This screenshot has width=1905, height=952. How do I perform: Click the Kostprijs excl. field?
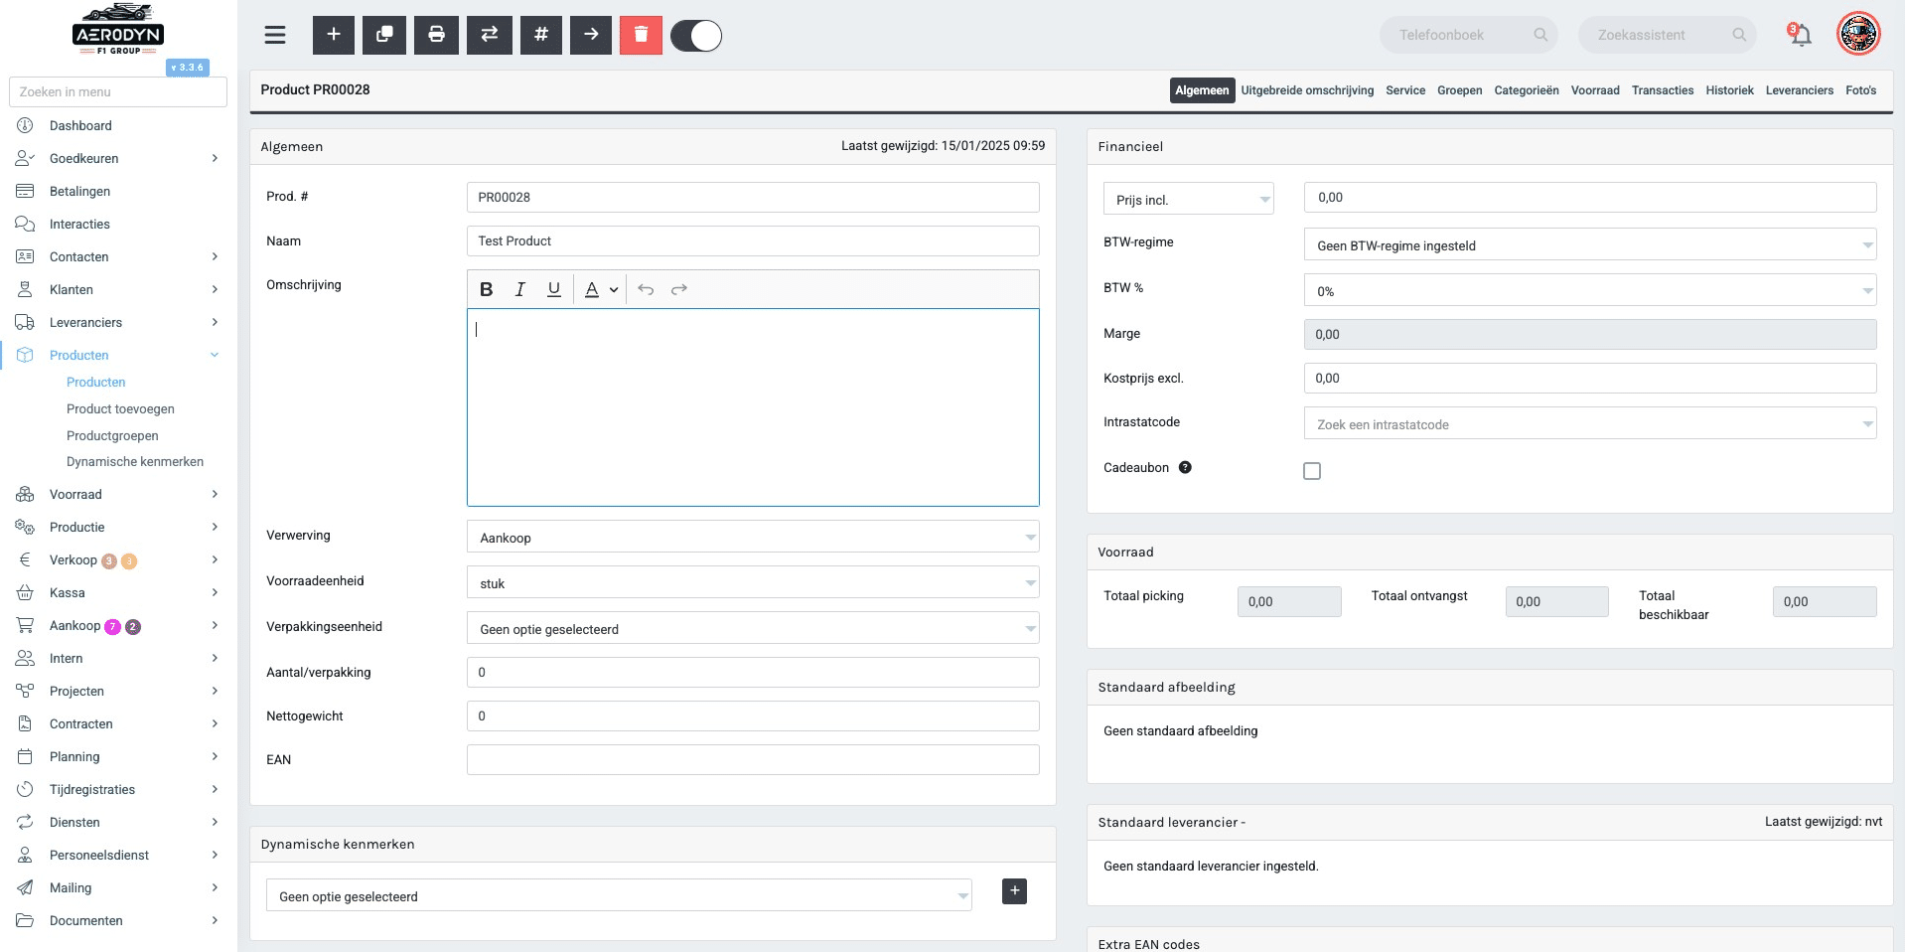click(1590, 378)
